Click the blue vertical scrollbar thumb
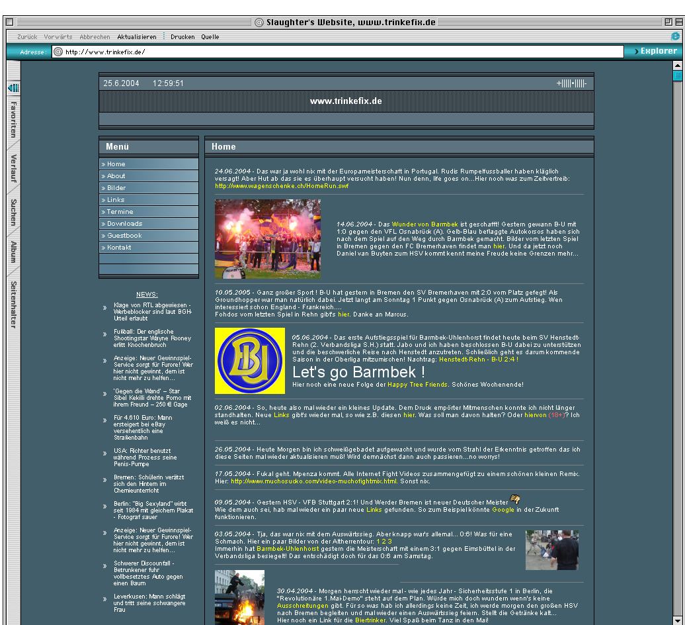 click(x=678, y=75)
